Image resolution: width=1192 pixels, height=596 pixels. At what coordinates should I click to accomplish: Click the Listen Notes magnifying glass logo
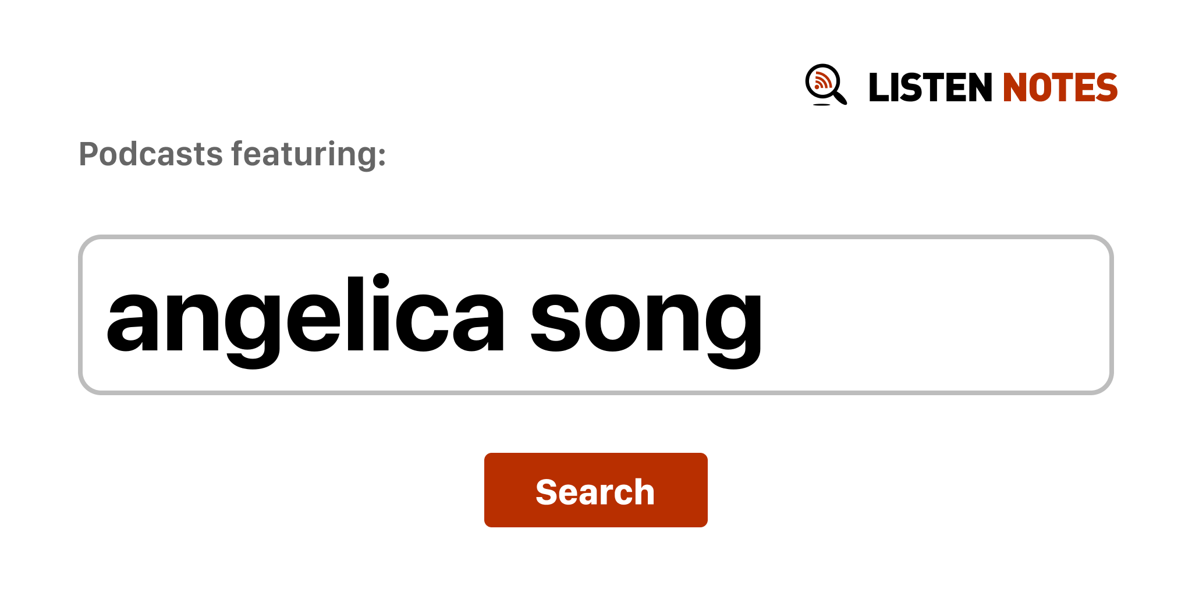825,85
